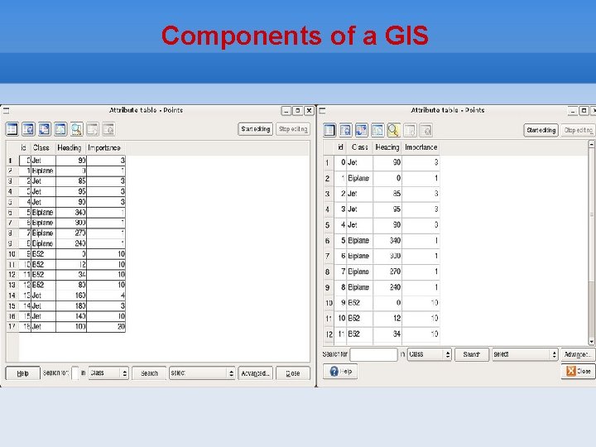Click Search for input in right table

(373, 354)
